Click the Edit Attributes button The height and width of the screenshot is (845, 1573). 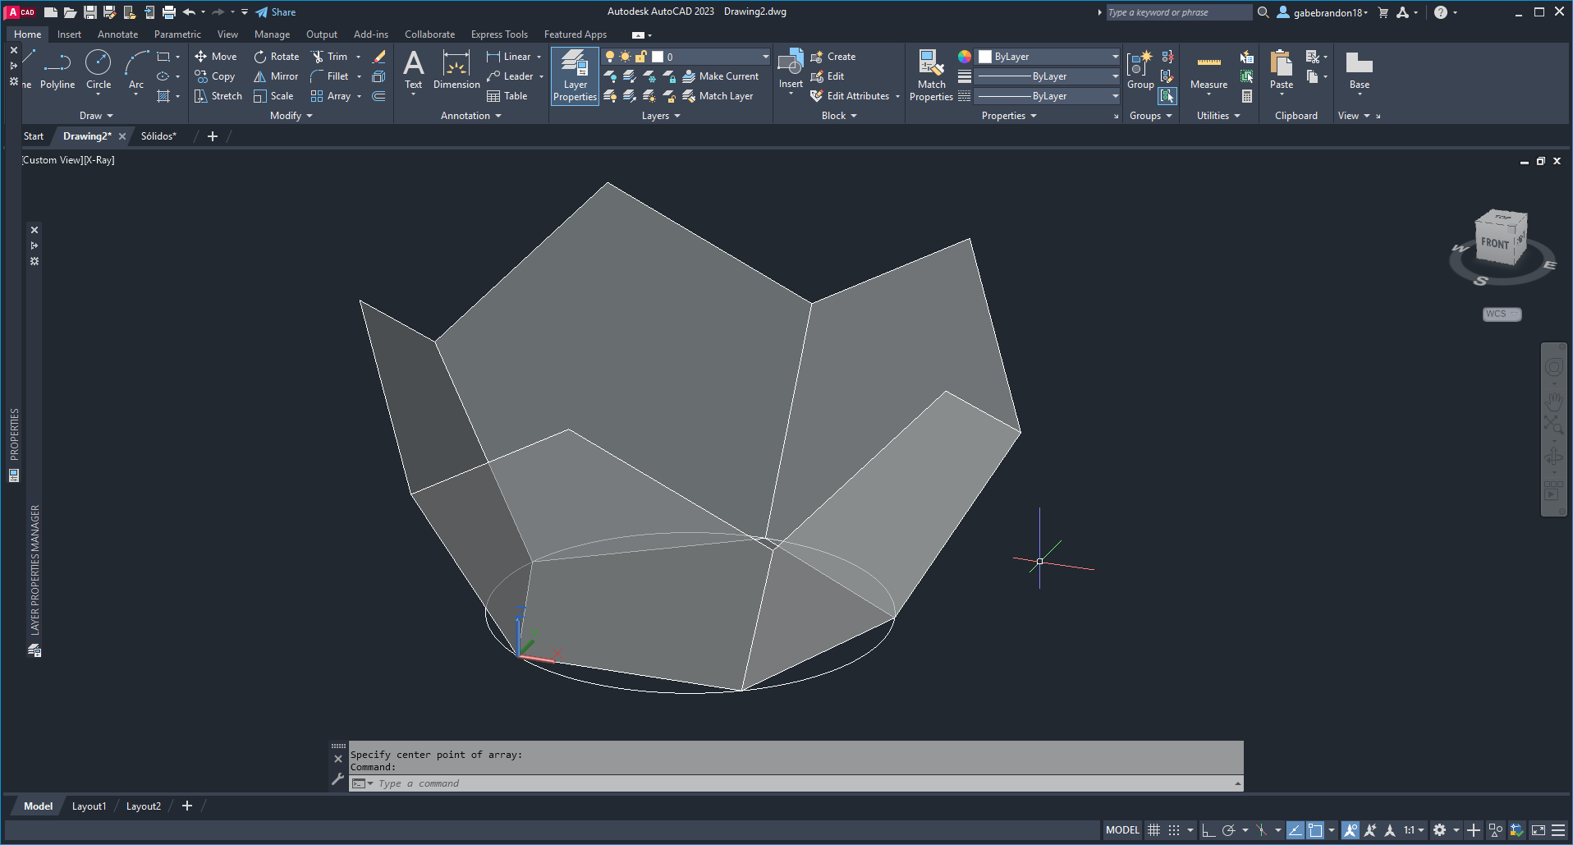[850, 96]
